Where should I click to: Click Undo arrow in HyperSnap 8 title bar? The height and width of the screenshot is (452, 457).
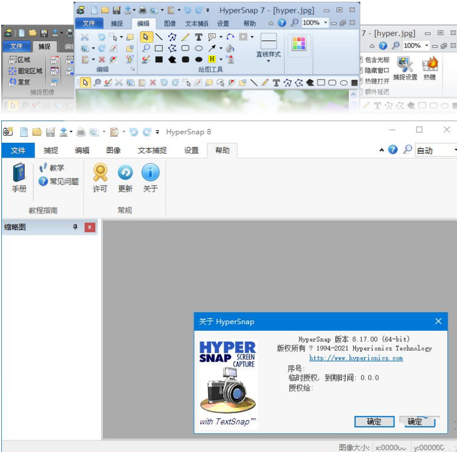(134, 132)
